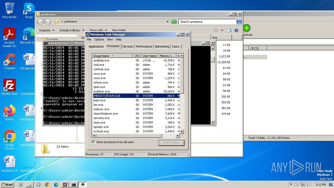Click process list vertical scrollbar down arrow
Screen dimensions: 334x188
coord(182,131)
